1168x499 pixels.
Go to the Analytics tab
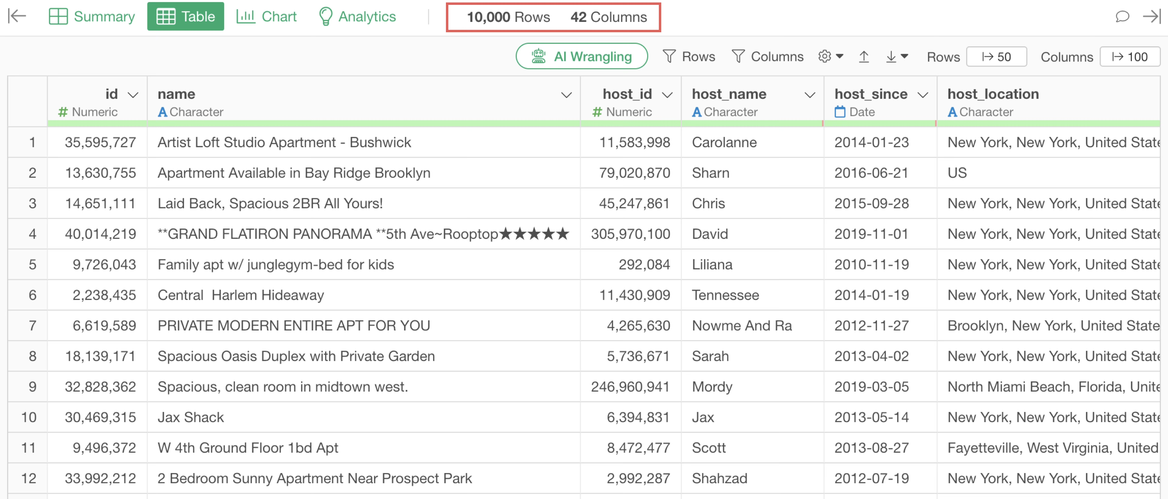point(357,16)
